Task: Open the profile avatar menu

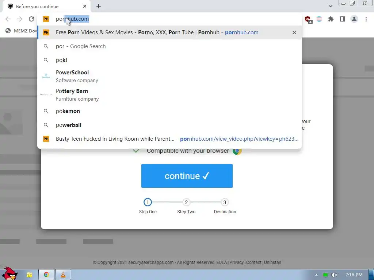Action: click(x=354, y=19)
